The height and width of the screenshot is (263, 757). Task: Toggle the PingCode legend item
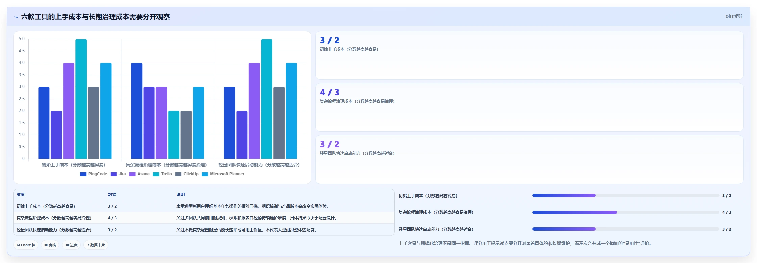coord(93,174)
